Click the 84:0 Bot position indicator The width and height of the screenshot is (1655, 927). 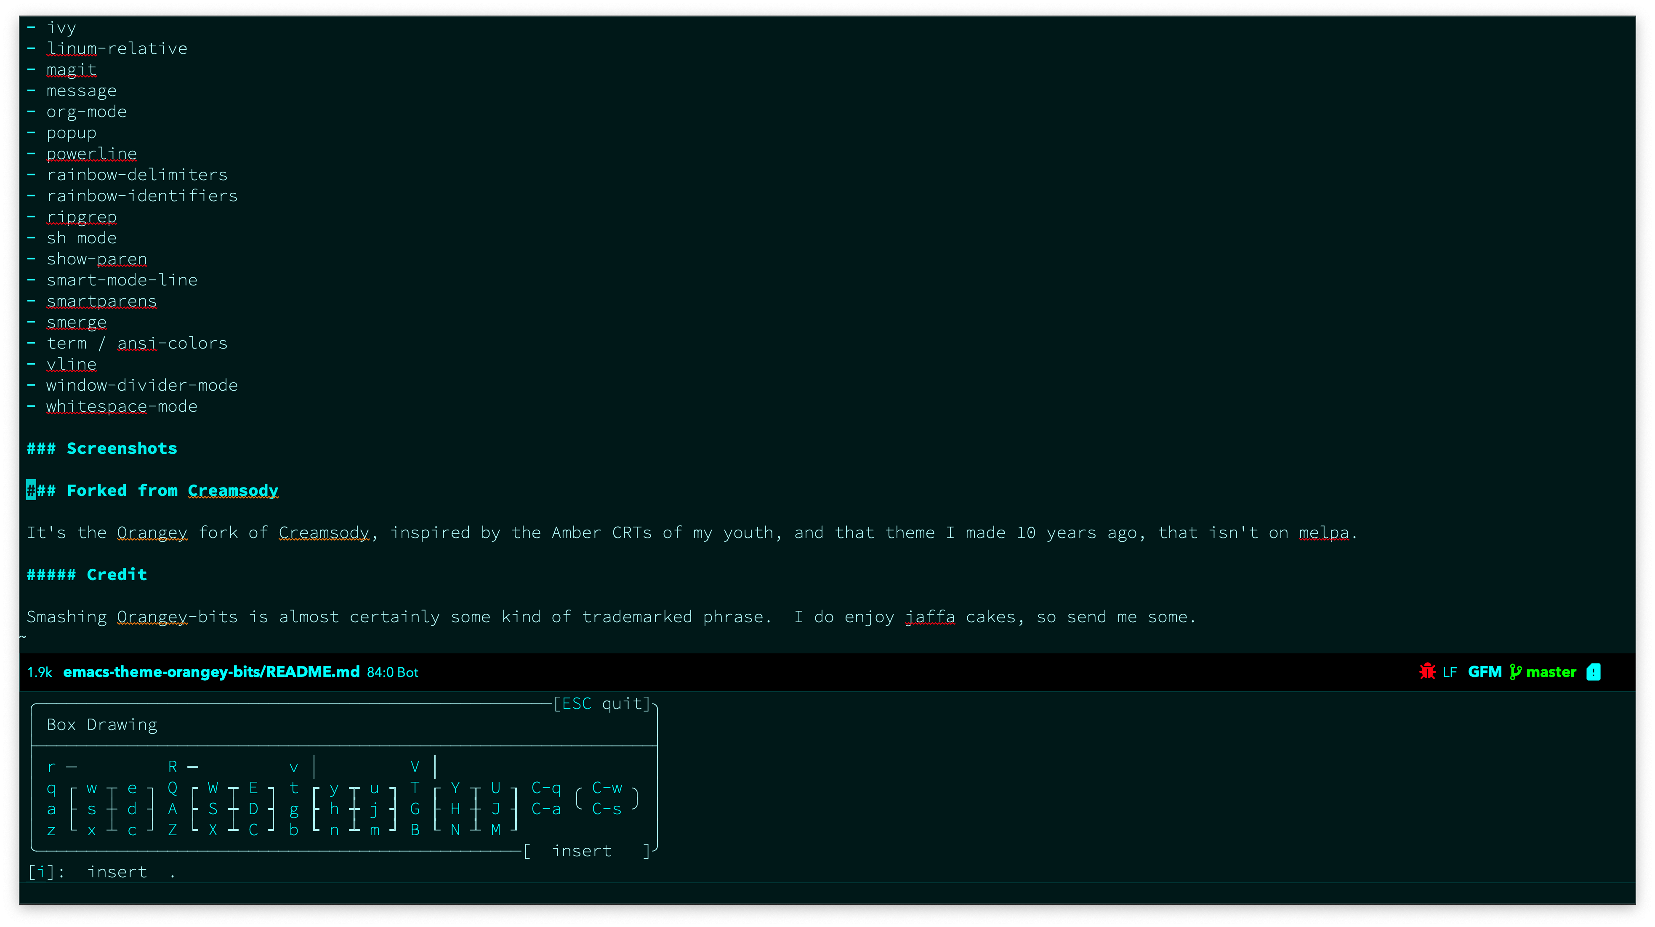tap(392, 672)
